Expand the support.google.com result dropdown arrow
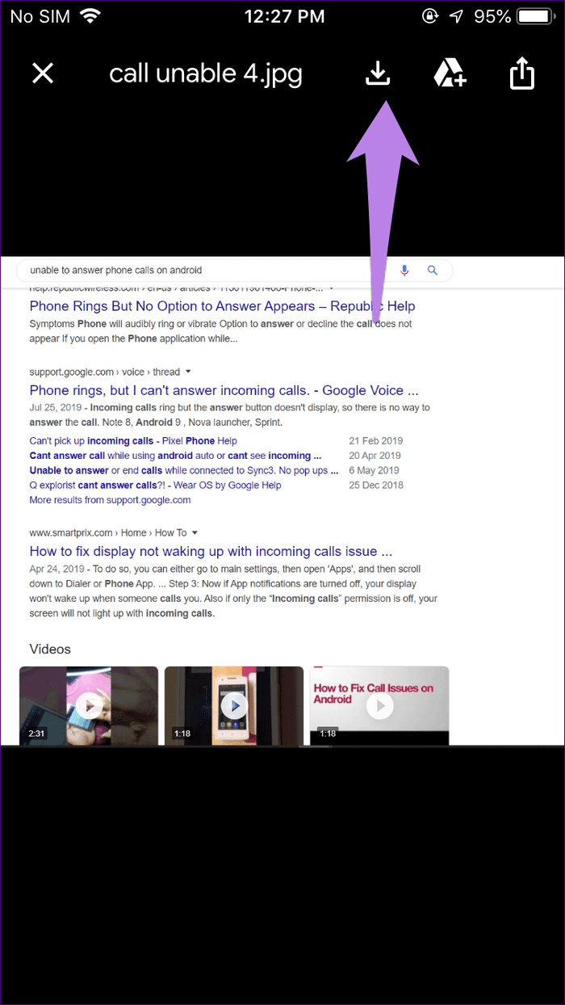 point(188,372)
